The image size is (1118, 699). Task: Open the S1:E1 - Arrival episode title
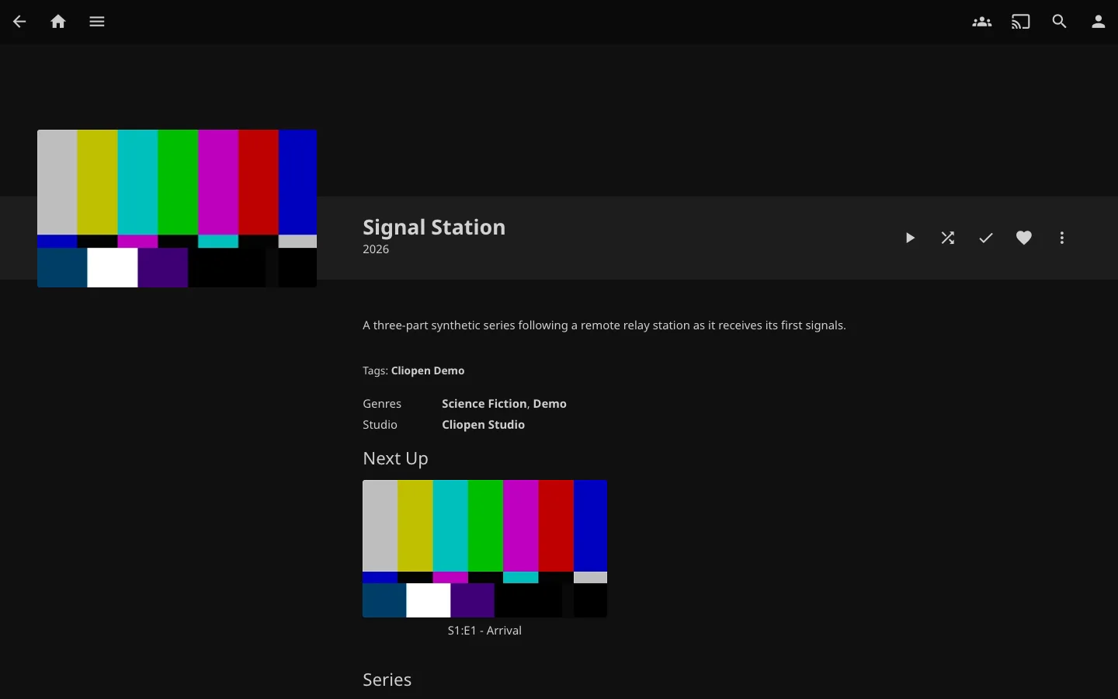(x=484, y=631)
